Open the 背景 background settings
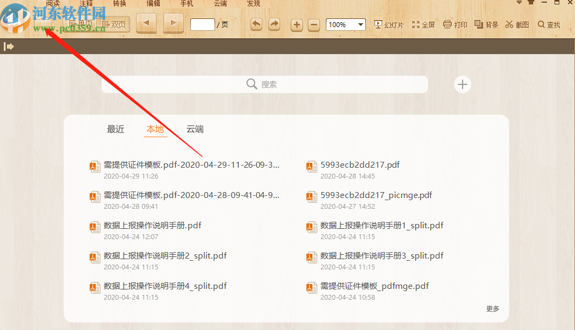 click(486, 24)
